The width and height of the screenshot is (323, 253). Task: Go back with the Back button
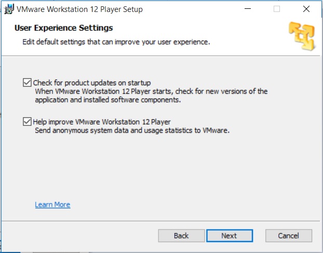181,236
